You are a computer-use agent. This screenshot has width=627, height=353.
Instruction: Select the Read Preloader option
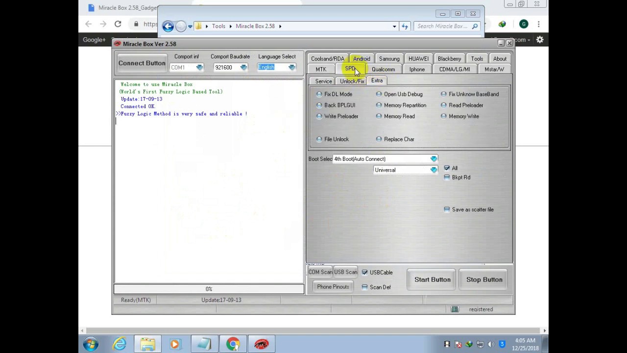click(x=462, y=105)
